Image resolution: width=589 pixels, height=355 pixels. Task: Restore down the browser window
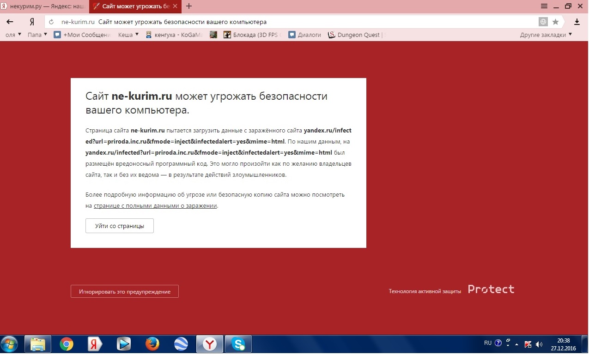coord(568,6)
